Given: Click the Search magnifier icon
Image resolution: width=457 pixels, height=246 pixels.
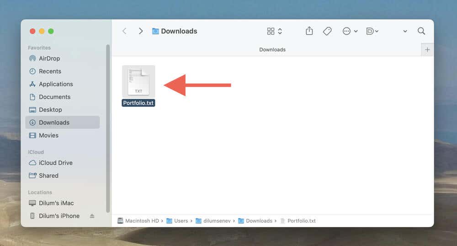Looking at the screenshot, I should coord(421,31).
